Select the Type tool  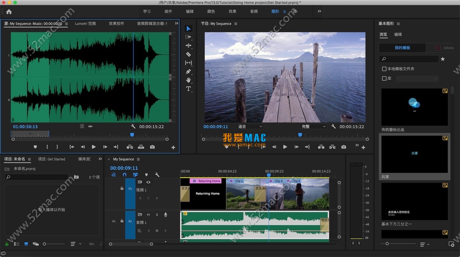click(x=188, y=89)
